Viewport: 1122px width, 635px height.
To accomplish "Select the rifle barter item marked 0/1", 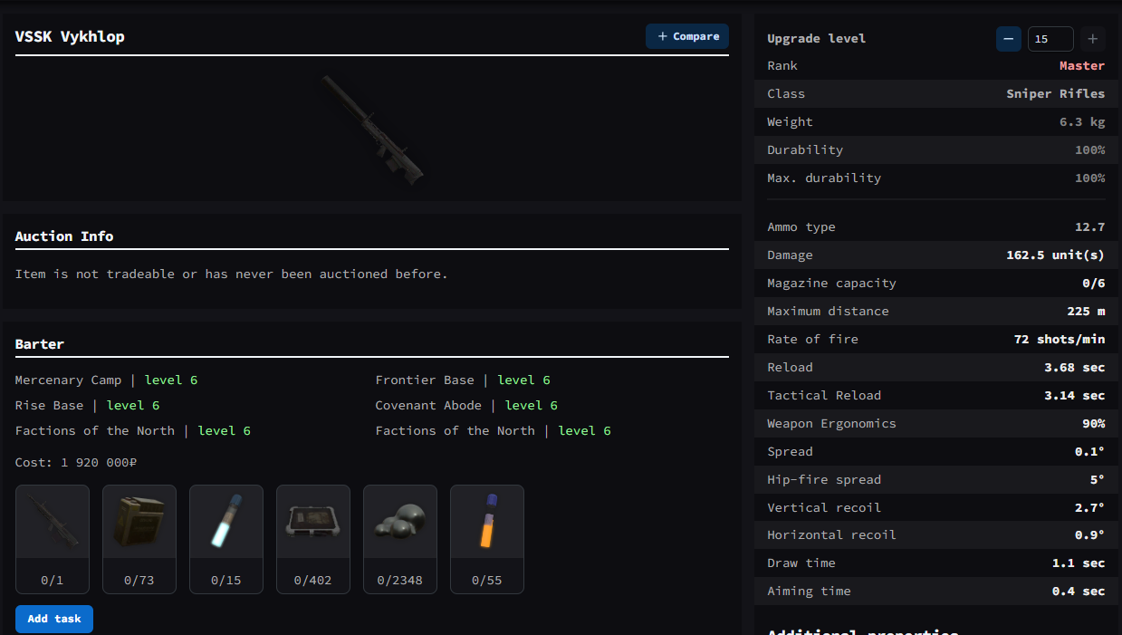I will [53, 539].
